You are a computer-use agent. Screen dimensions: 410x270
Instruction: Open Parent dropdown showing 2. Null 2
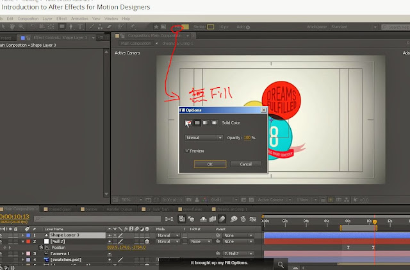(238, 253)
